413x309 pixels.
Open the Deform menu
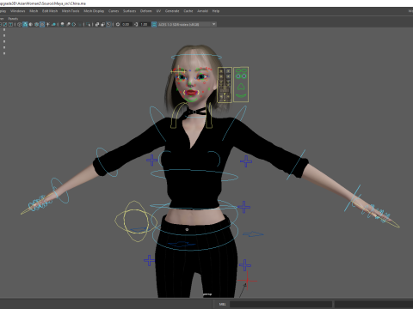point(145,11)
